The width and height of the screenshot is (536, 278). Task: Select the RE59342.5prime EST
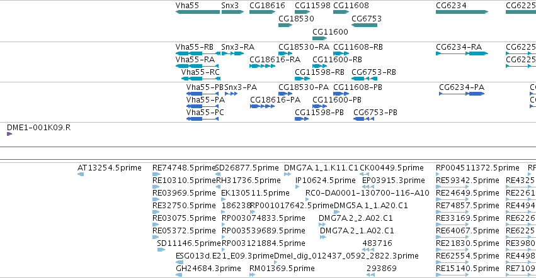(x=452, y=187)
